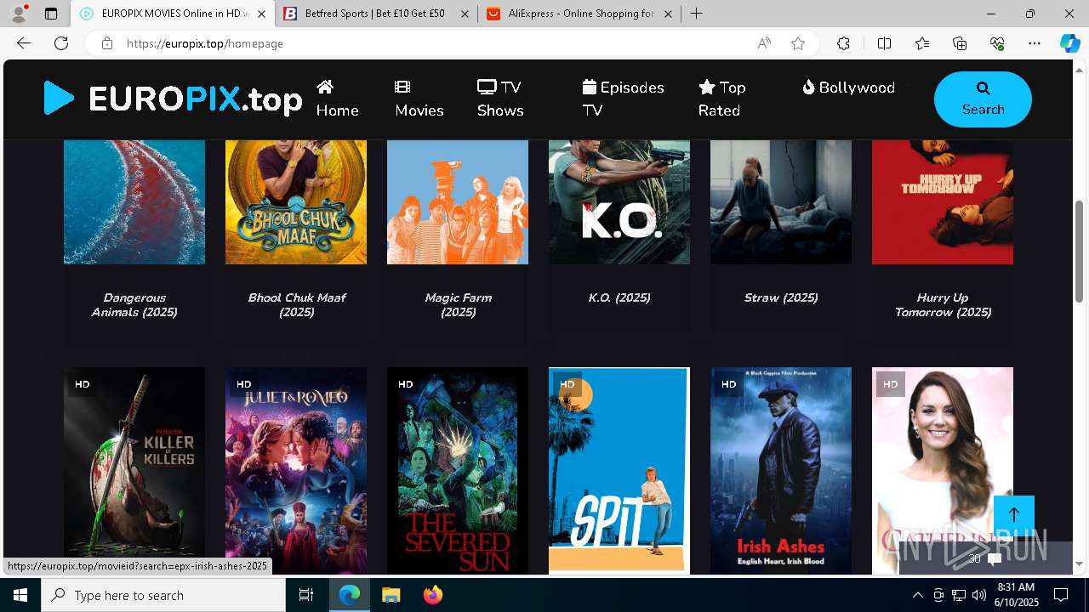Open Settings and more menu
This screenshot has width=1089, height=612.
tap(1035, 43)
